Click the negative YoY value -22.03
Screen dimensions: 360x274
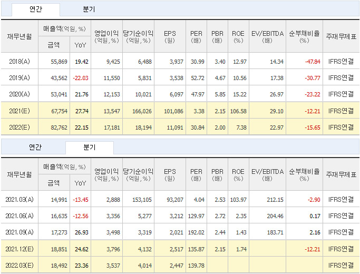81,78
